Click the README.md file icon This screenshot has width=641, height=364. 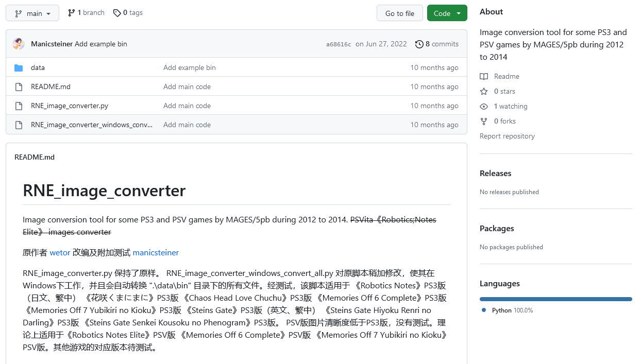[19, 87]
